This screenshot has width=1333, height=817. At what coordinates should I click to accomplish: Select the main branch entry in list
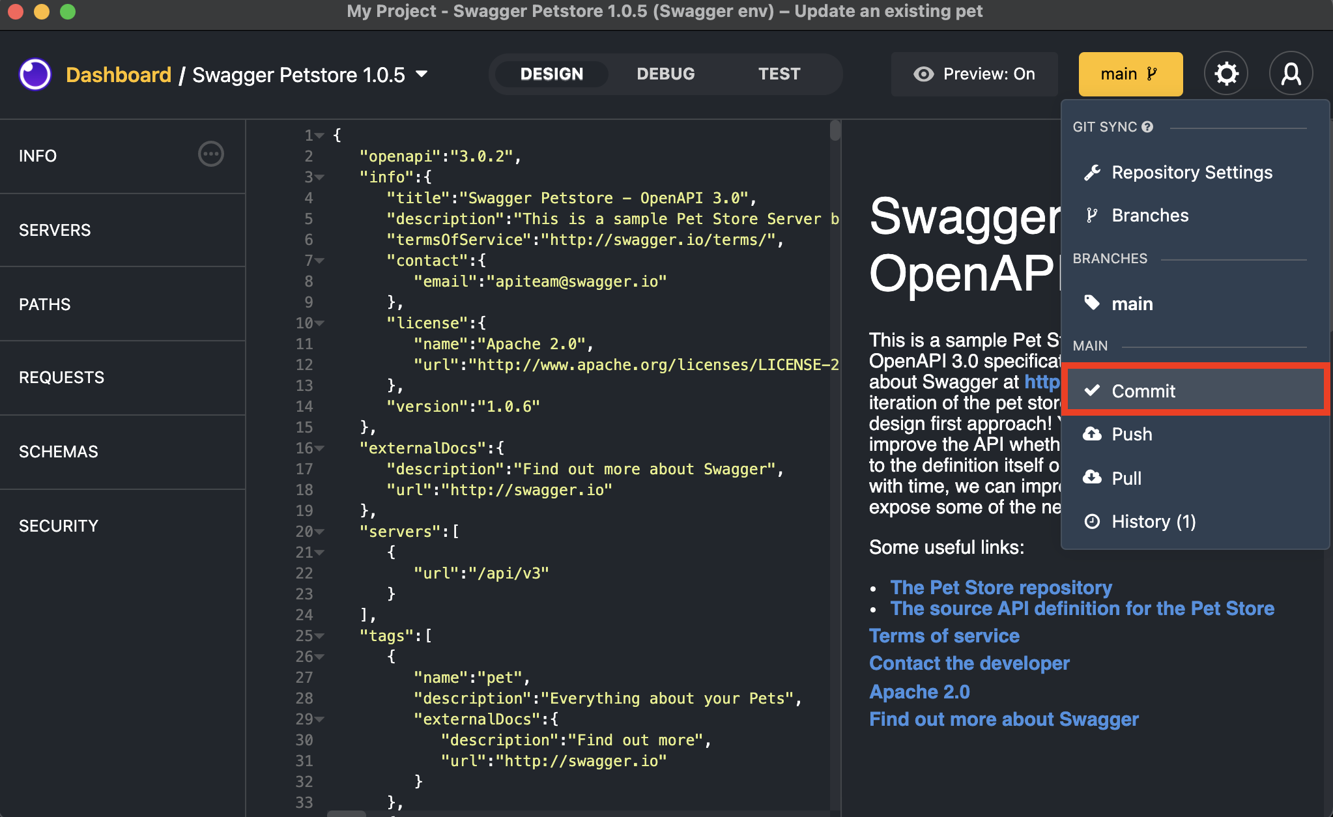(x=1194, y=303)
